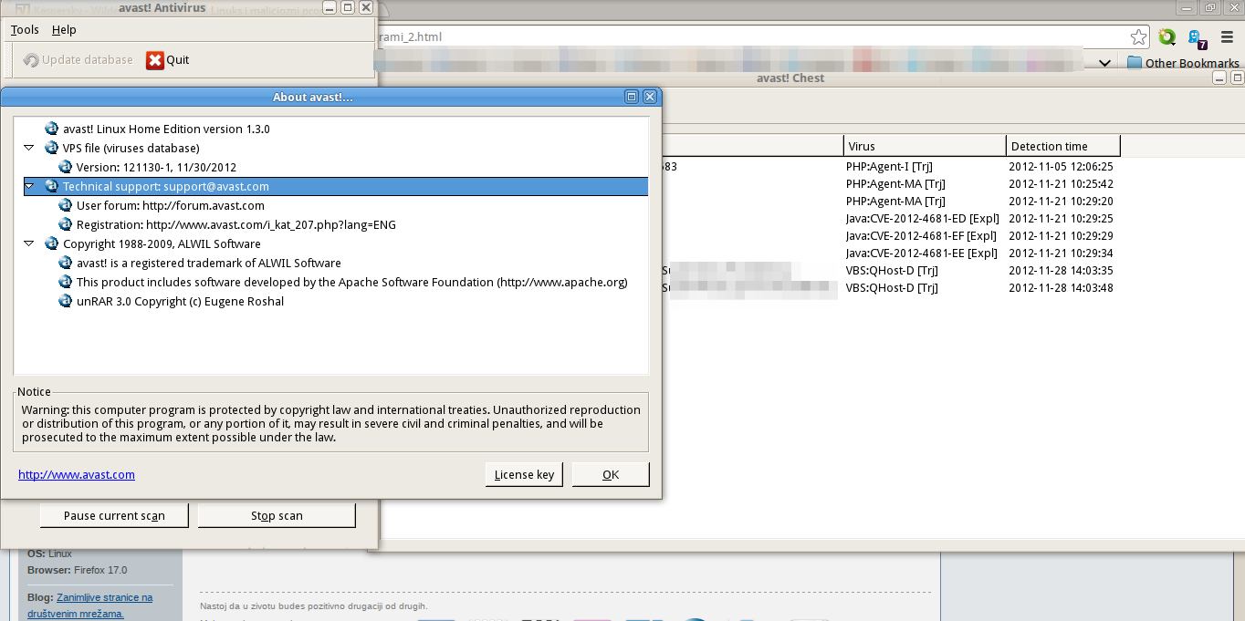
Task: Click the Quit label in avast toolbar
Action: tap(178, 60)
